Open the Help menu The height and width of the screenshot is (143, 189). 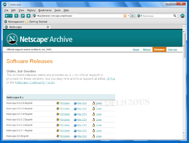66,10
